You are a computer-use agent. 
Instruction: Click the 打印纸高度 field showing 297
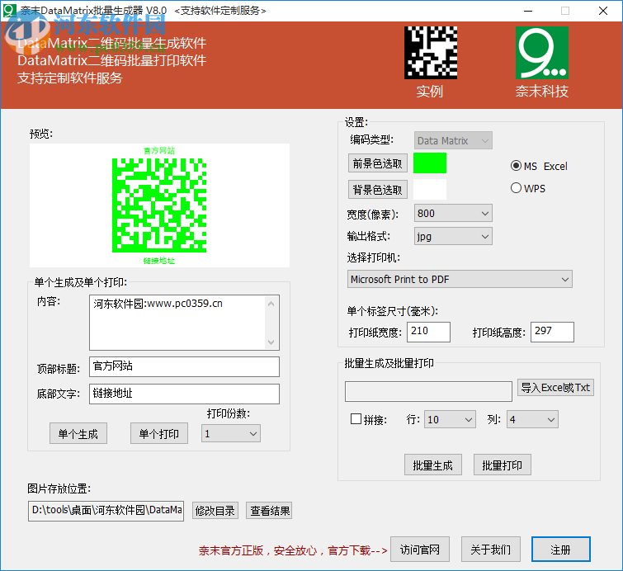coord(552,332)
